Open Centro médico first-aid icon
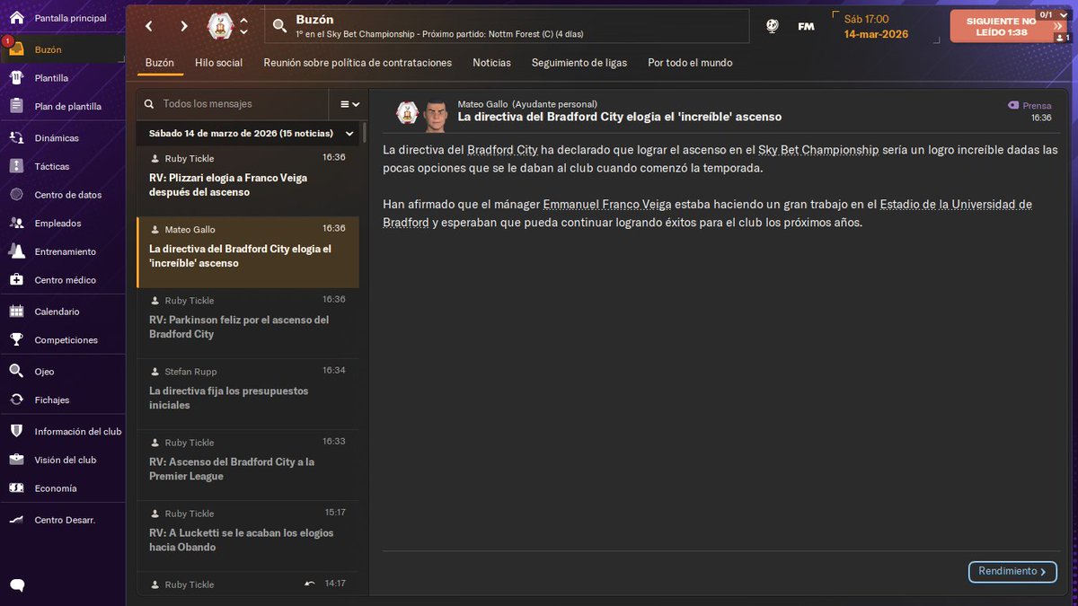Screen dimensions: 1078x606 (16, 280)
